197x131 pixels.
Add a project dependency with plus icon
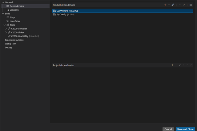(x=172, y=65)
